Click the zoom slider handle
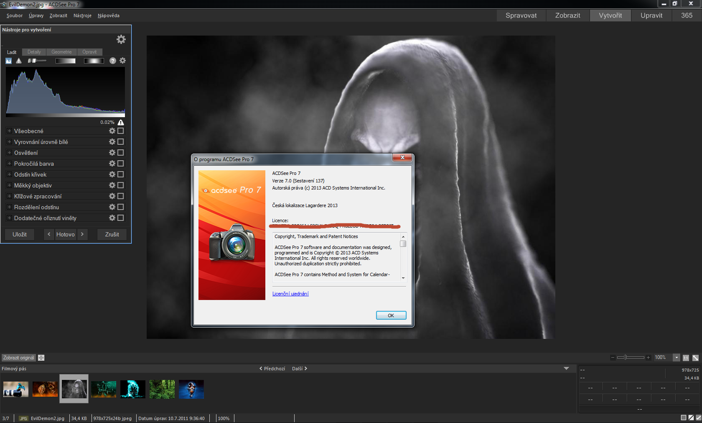 pyautogui.click(x=625, y=357)
